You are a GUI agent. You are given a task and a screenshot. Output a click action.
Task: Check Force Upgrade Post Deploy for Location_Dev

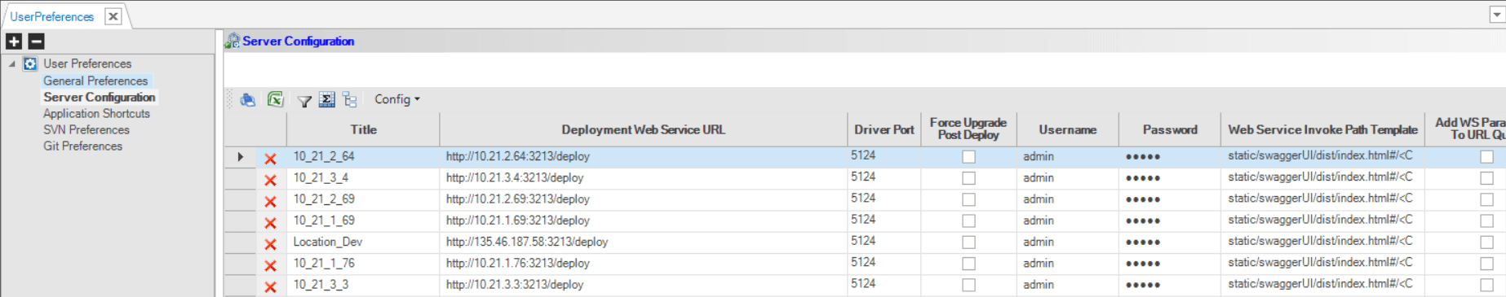pos(968,242)
